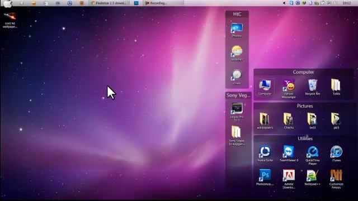Launch QuickTime Player
Image resolution: width=358 pixels, height=201 pixels.
click(x=313, y=155)
